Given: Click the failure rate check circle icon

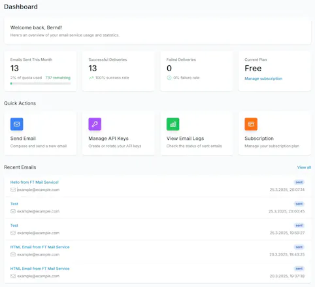Looking at the screenshot, I should tap(169, 78).
